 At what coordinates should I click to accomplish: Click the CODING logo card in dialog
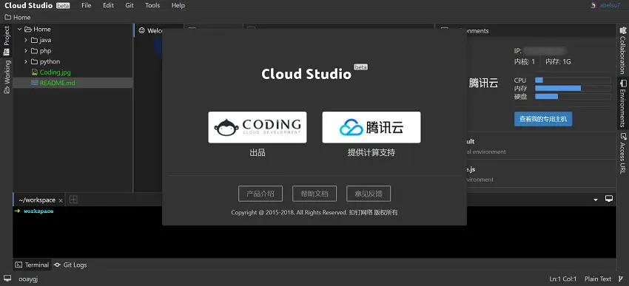[x=257, y=127]
